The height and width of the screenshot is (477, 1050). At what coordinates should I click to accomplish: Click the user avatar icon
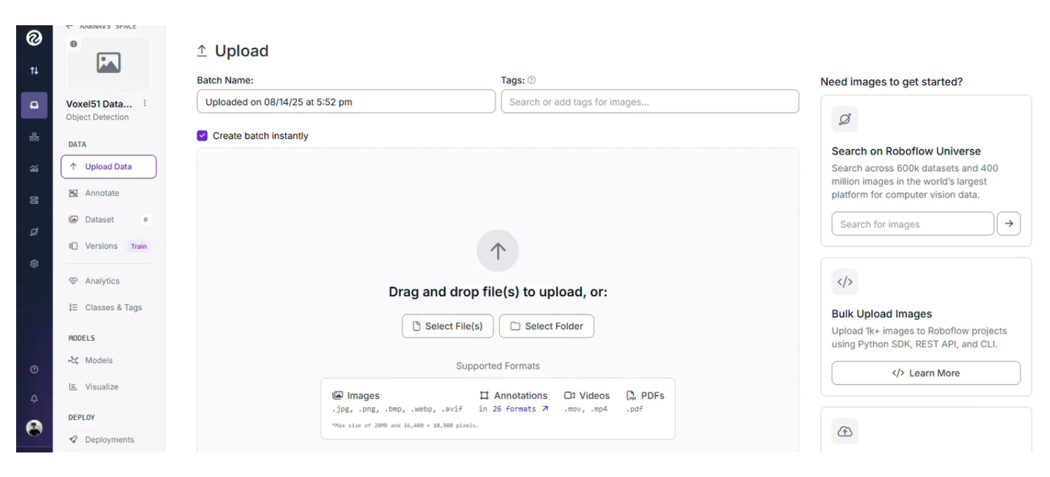tap(34, 428)
